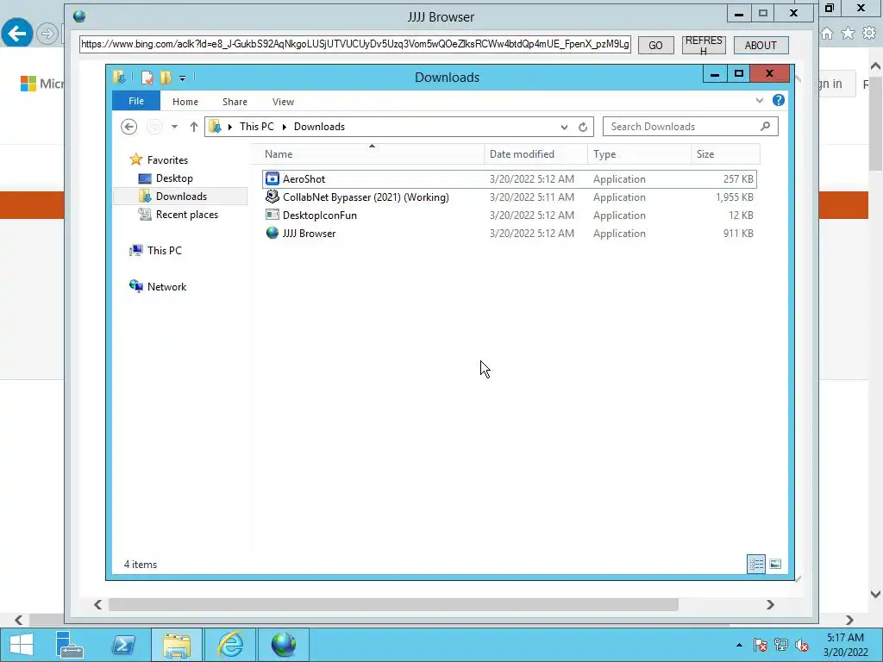883x662 pixels.
Task: Switch to JJJJ Browser globe taskbar icon
Action: pos(283,645)
